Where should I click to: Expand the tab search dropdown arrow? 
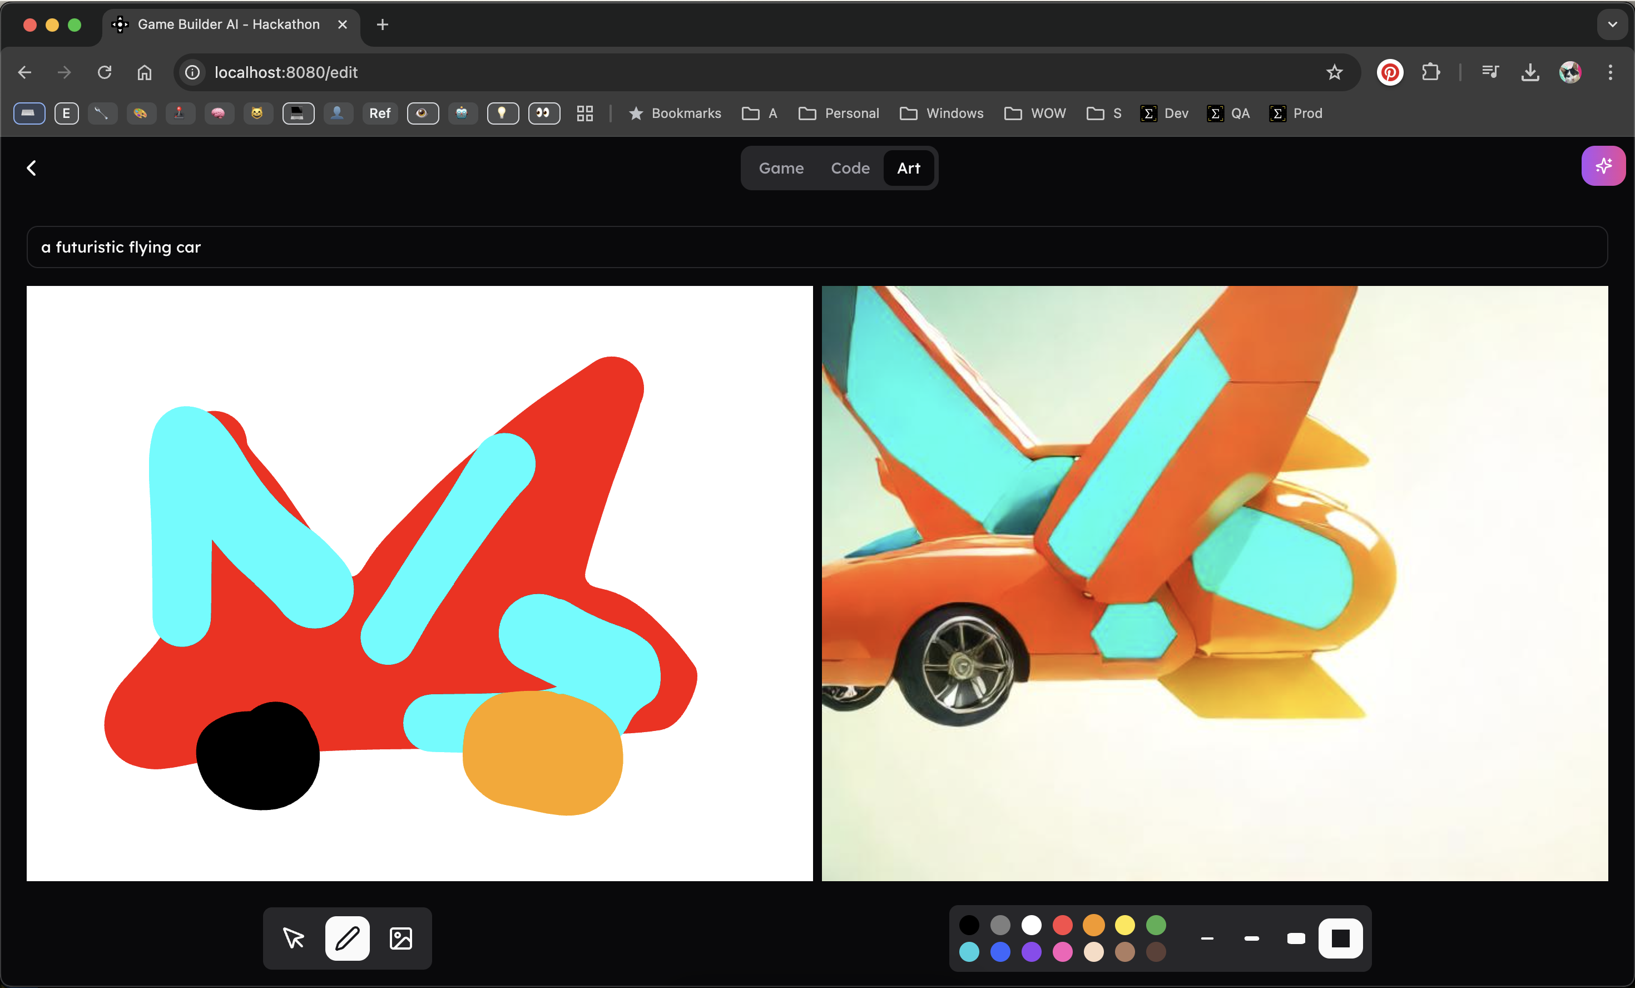pyautogui.click(x=1612, y=24)
